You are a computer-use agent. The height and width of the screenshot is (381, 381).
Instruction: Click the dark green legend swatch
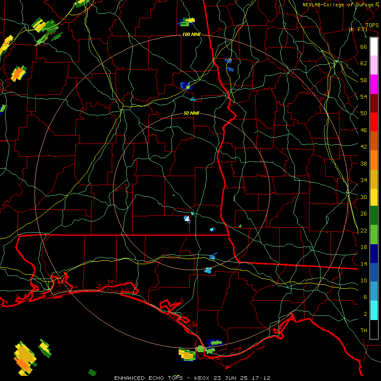374,215
